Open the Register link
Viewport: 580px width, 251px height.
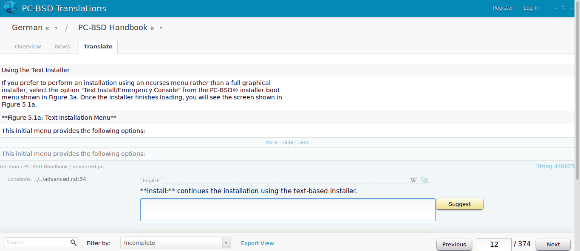tap(503, 8)
